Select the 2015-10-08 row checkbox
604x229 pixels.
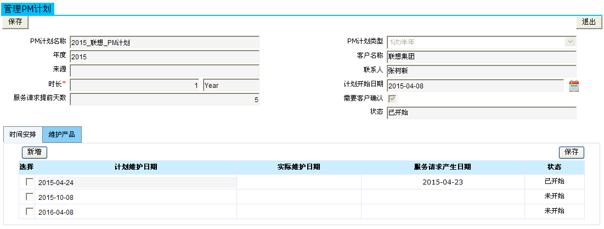click(29, 197)
